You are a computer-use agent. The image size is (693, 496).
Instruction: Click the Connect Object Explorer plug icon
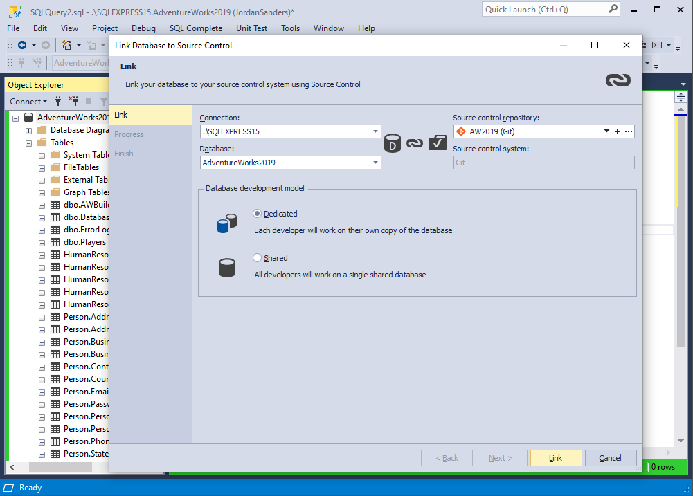[58, 101]
